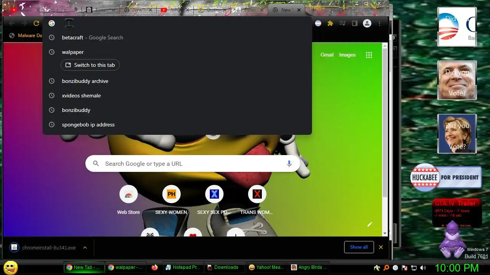Screen dimensions: 490x275
Task: Select the walpaper suggestion
Action: click(177, 52)
